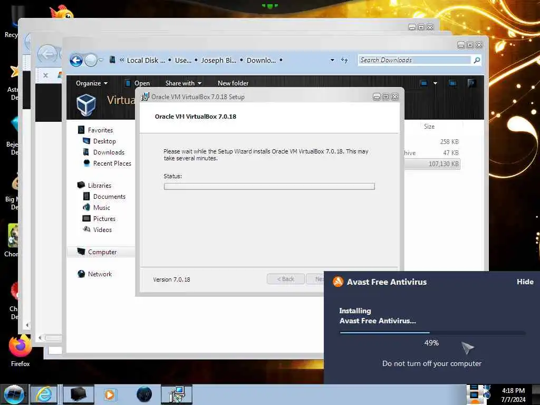
Task: Refresh the Downloads folder view
Action: [x=344, y=60]
